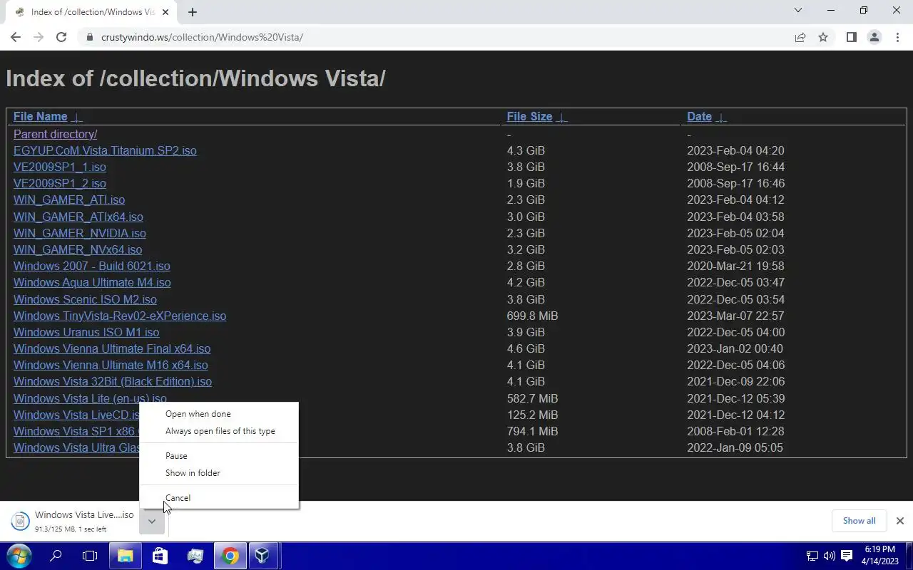Download VE2009SP1_1.iso
This screenshot has width=913, height=570.
(59, 167)
